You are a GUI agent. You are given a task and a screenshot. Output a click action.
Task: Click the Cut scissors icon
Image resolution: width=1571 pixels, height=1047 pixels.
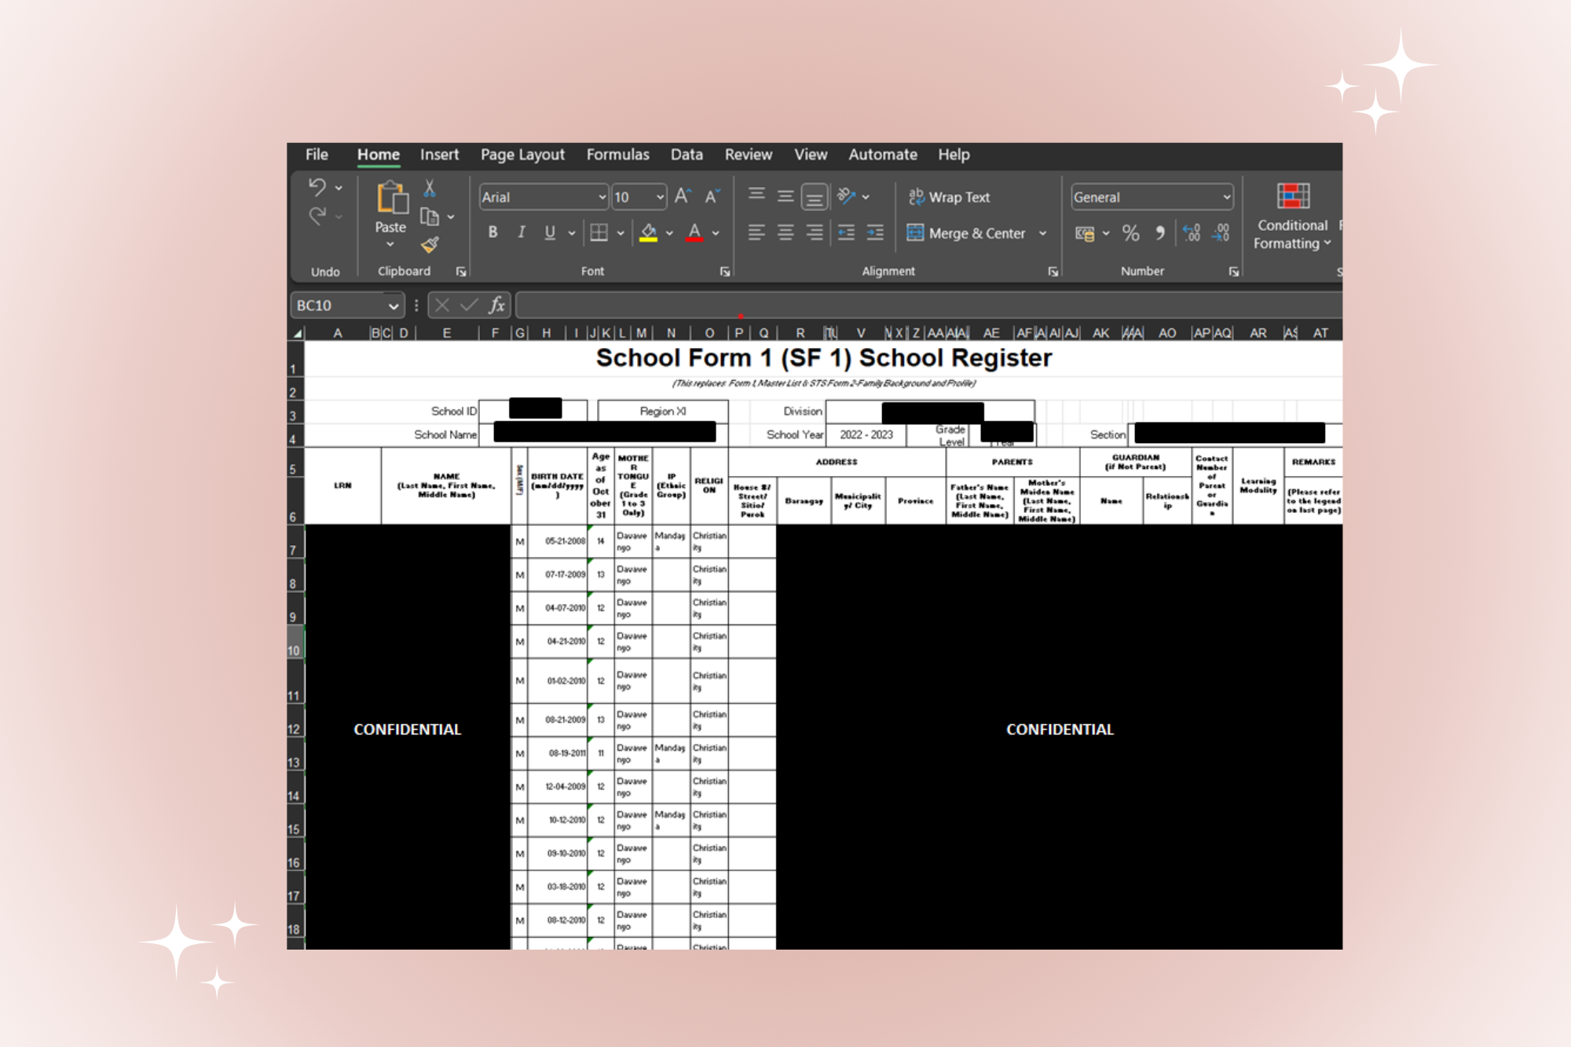coord(429,189)
